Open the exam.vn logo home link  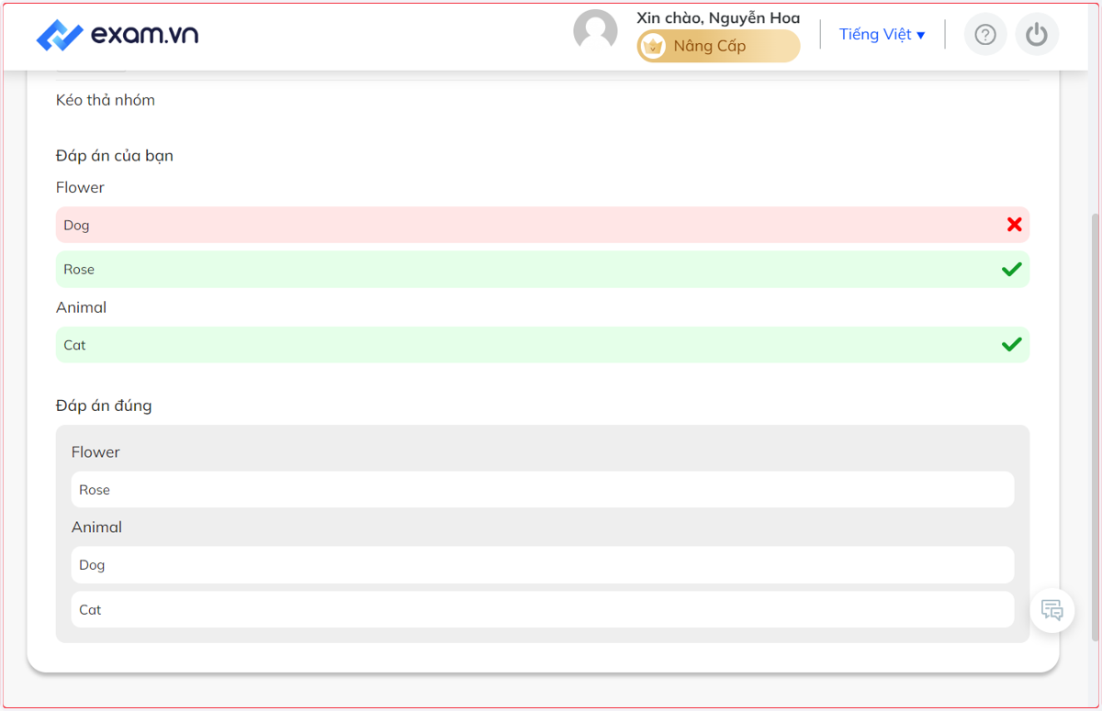pos(118,35)
